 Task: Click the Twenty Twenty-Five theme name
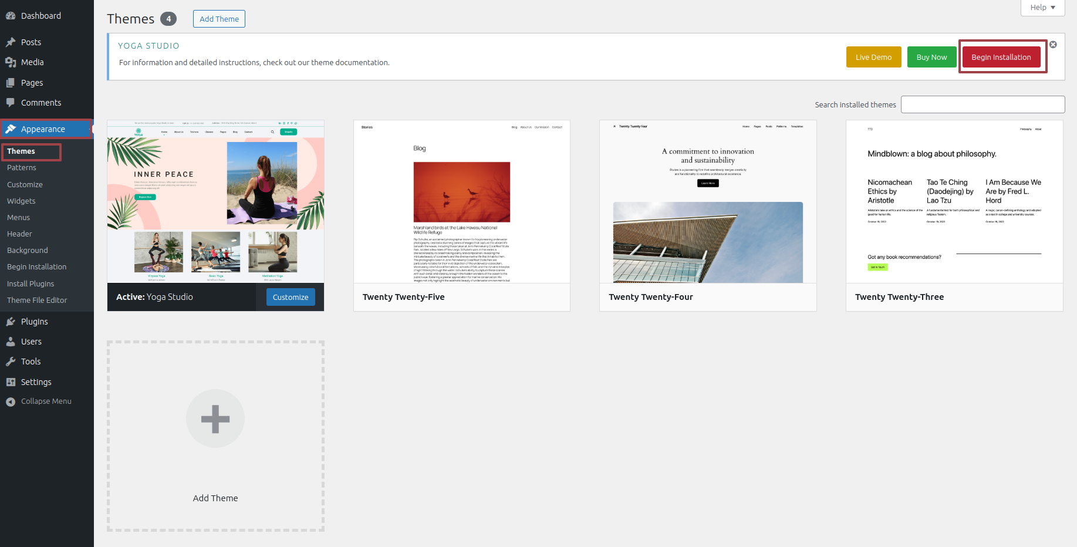point(404,297)
